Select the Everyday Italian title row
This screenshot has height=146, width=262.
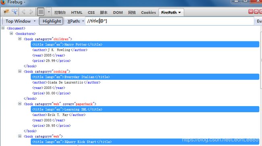(145, 77)
